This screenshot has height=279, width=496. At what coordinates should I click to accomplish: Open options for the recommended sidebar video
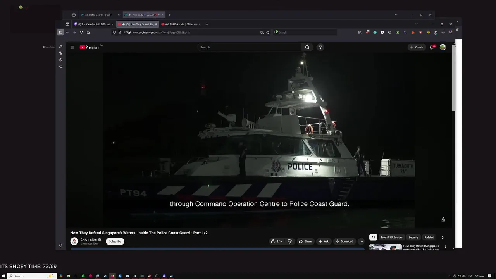(445, 246)
